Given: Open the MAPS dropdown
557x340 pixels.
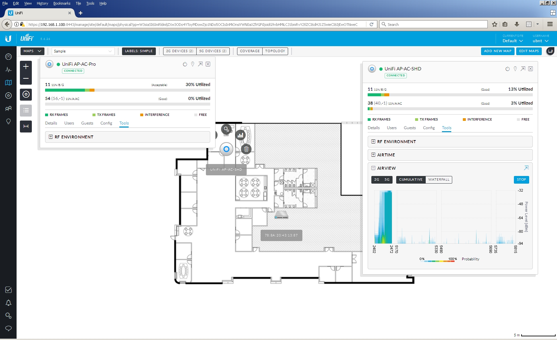Looking at the screenshot, I should point(32,51).
